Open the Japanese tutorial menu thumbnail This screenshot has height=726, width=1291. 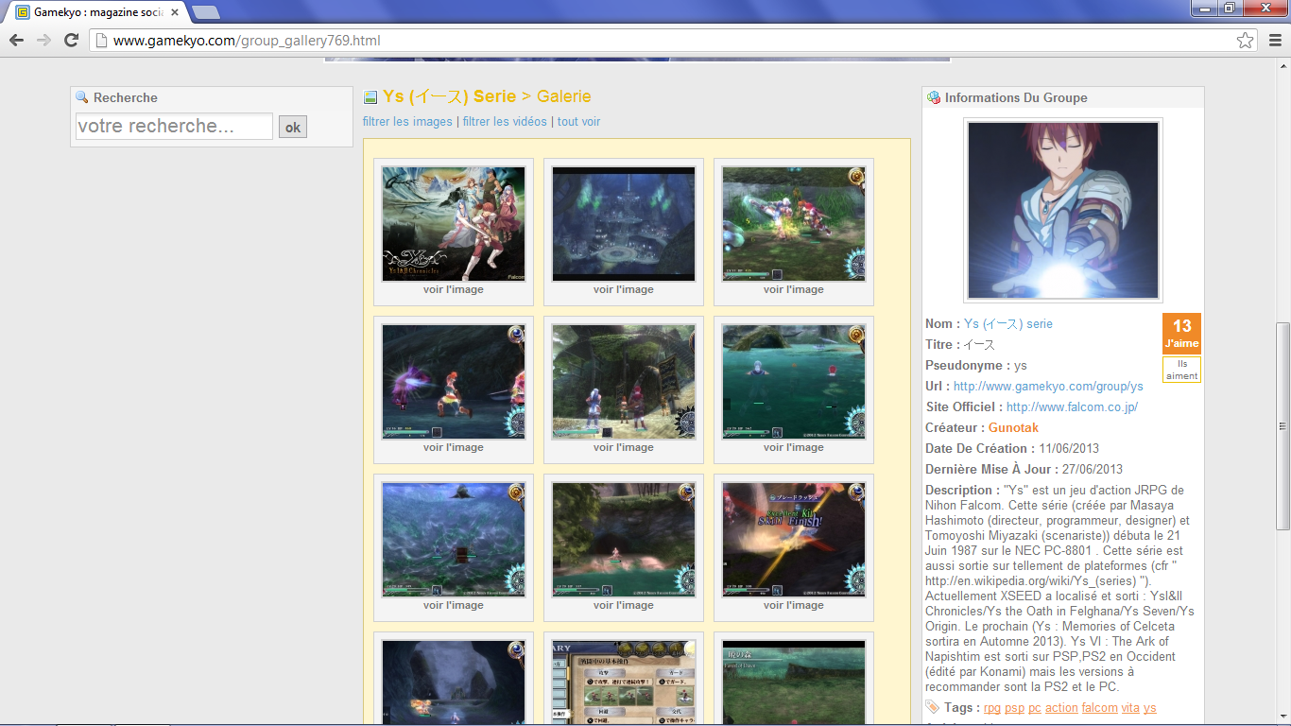pos(624,683)
